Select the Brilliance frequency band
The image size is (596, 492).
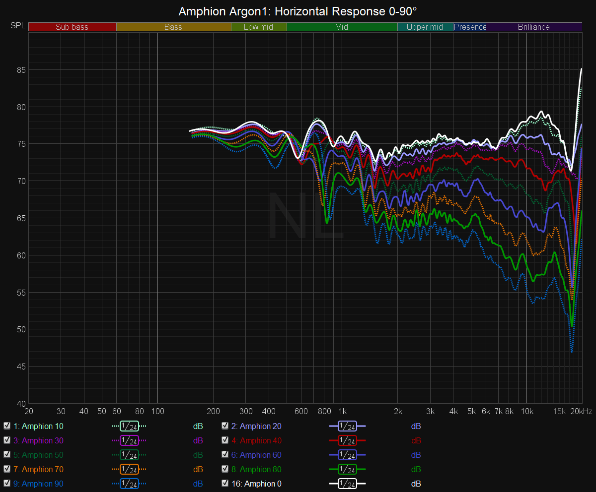pos(533,27)
